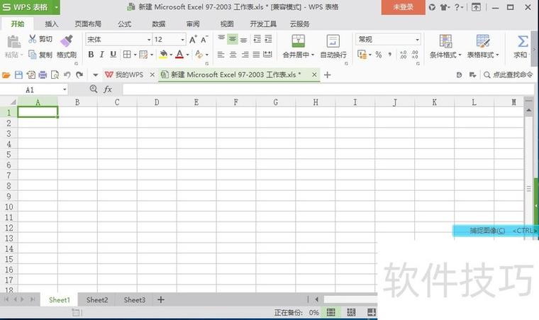The height and width of the screenshot is (320, 539).
Task: Toggle bold formatting
Action: (x=91, y=55)
